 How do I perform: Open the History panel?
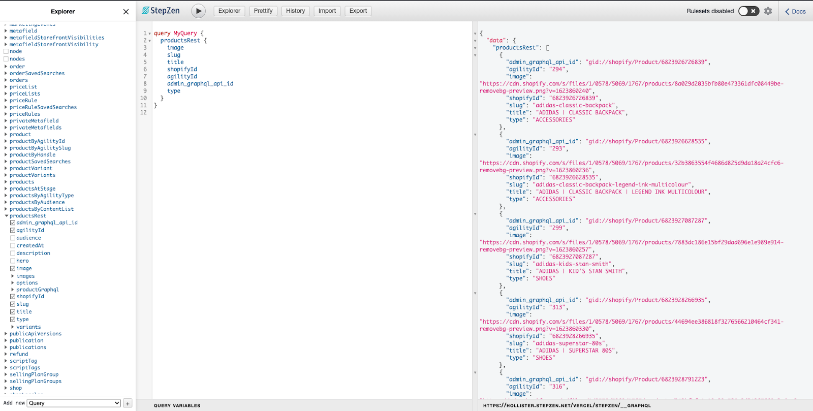tap(295, 11)
